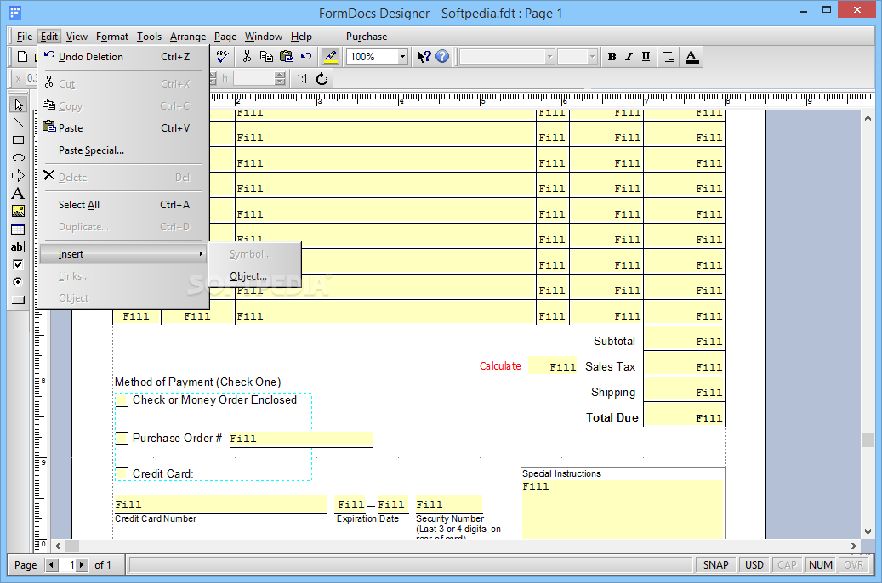This screenshot has width=882, height=583.
Task: Open the font name dropdown
Action: click(x=549, y=56)
